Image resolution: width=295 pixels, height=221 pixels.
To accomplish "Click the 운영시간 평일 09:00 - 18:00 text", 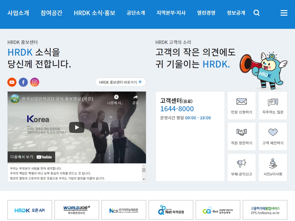I will (185, 118).
